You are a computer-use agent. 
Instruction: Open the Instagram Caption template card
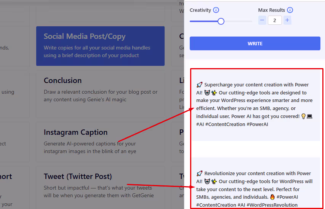100,142
